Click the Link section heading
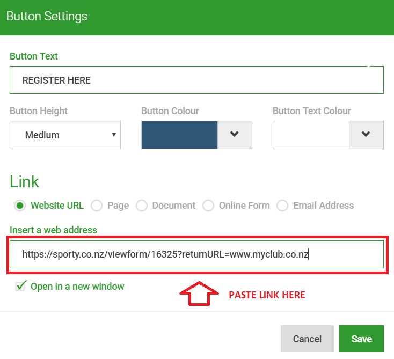 24,181
